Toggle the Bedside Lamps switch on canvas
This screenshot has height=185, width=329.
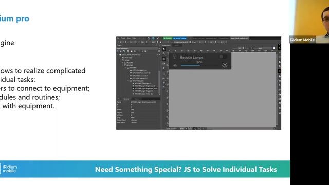pyautogui.click(x=223, y=57)
